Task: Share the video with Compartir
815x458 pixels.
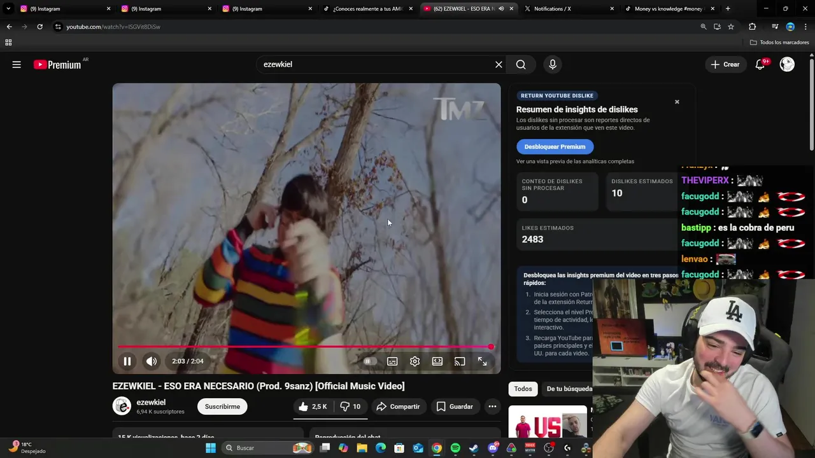Action: tap(397, 406)
